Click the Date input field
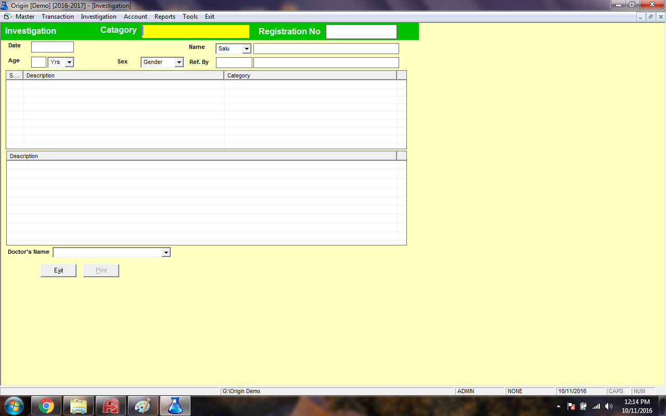The height and width of the screenshot is (416, 666). coord(53,47)
